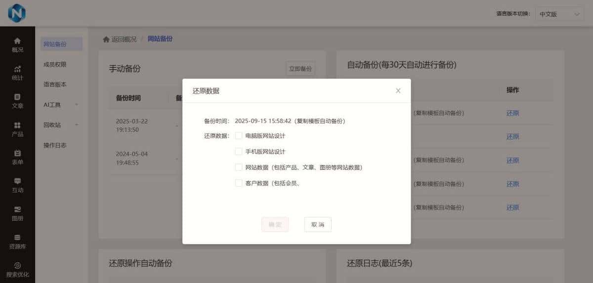Click the 2025-09-15 15:58:42 timestamp in dialog
593x283 pixels.
[263, 121]
